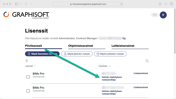Screen dimensions: 176x99
Task: Click the Lisenssit page heading
Action: click(x=36, y=31)
